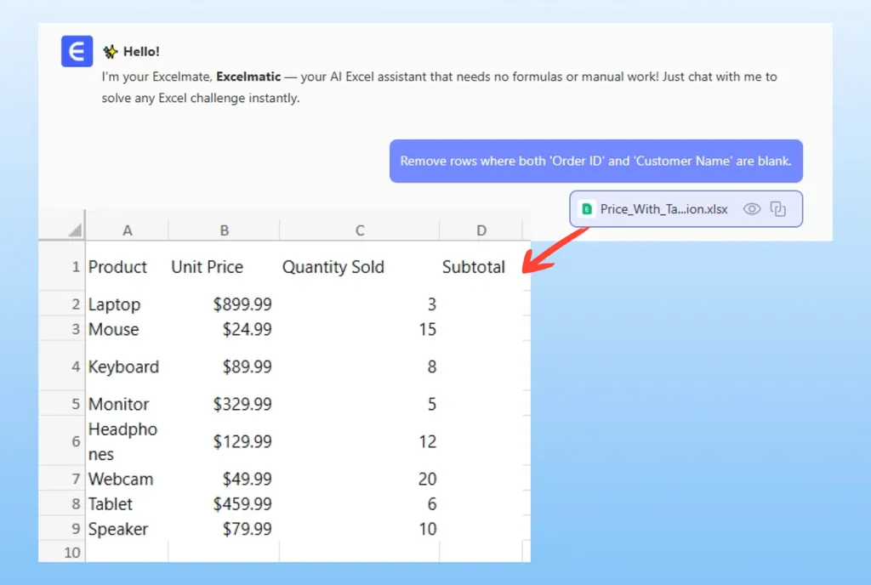Click the sparkle icon beside Hello

point(110,52)
